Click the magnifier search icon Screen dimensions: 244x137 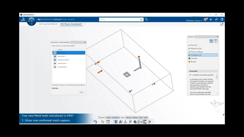point(141,20)
